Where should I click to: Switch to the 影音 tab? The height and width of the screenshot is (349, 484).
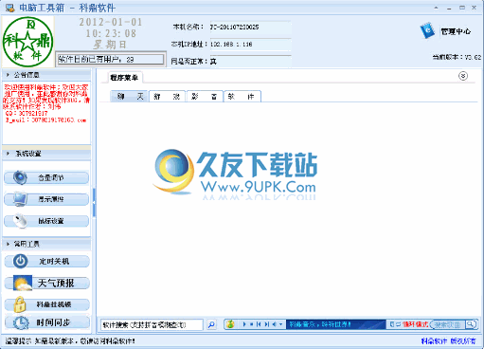pyautogui.click(x=205, y=97)
